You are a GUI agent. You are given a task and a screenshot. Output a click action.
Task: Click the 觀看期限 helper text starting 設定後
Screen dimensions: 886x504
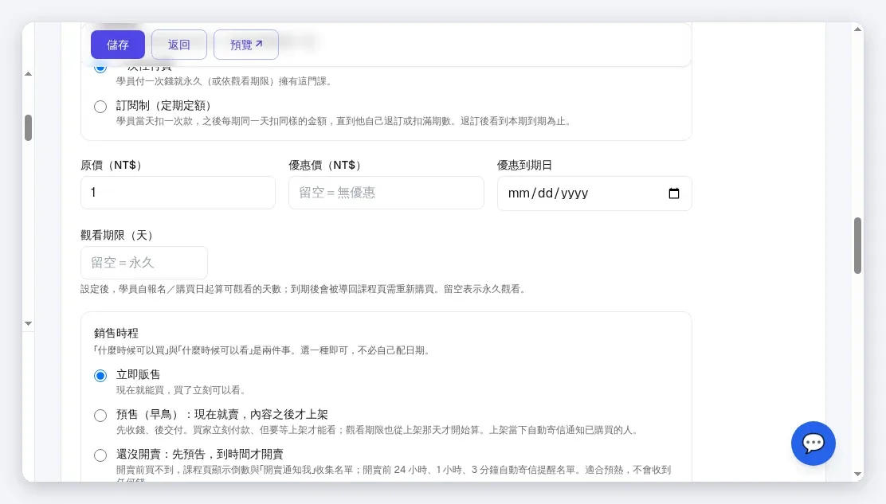(x=304, y=289)
